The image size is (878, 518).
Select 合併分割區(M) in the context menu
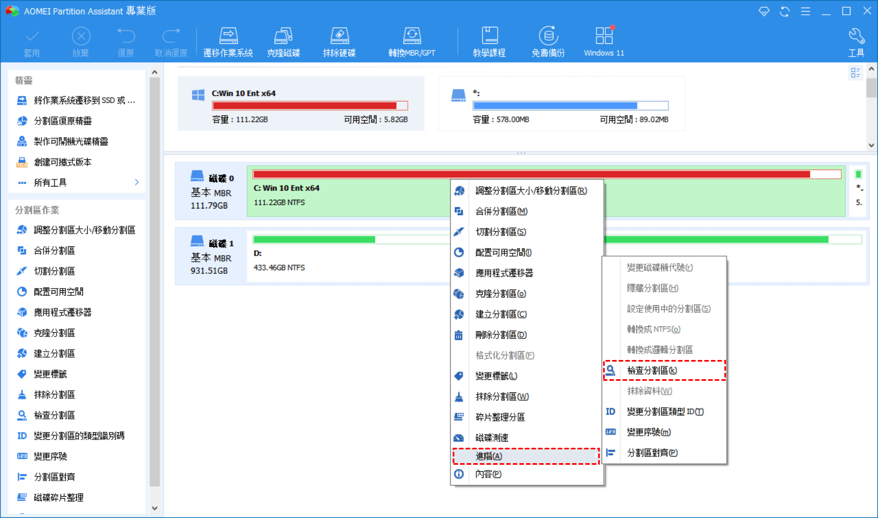coord(527,211)
